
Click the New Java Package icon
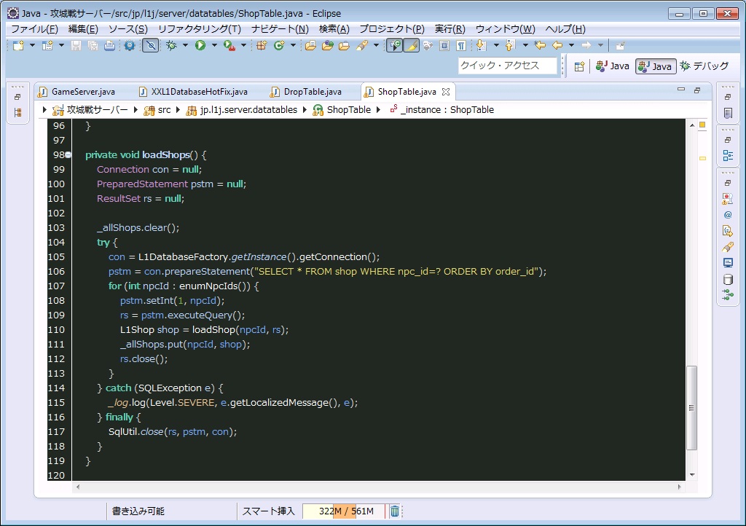pyautogui.click(x=262, y=46)
